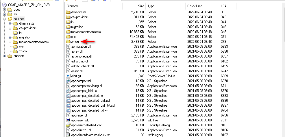Click the appraiserdatasha1.cat catalog icon
285x137 pixels.
68,125
